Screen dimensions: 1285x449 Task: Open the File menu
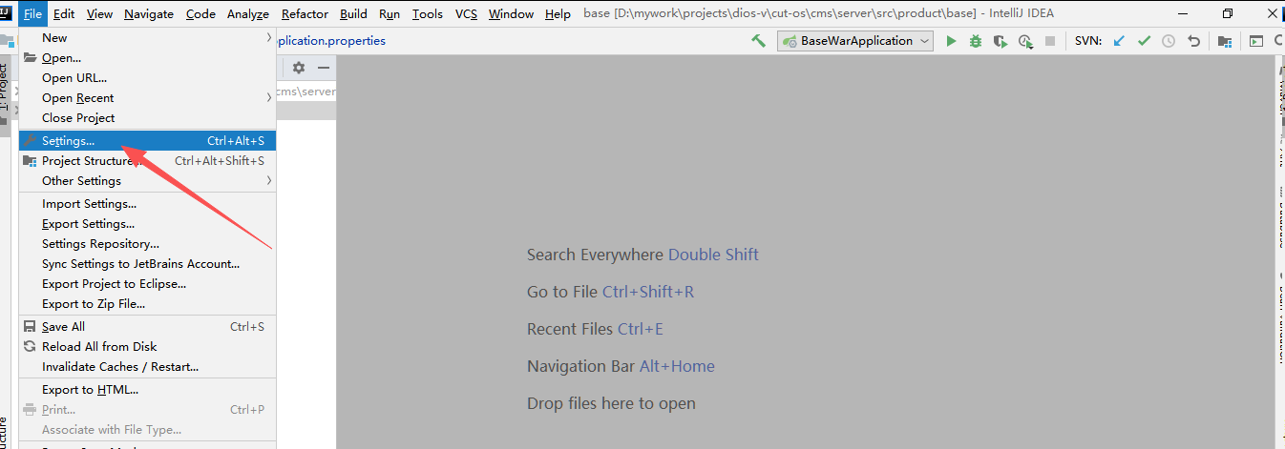click(x=33, y=13)
